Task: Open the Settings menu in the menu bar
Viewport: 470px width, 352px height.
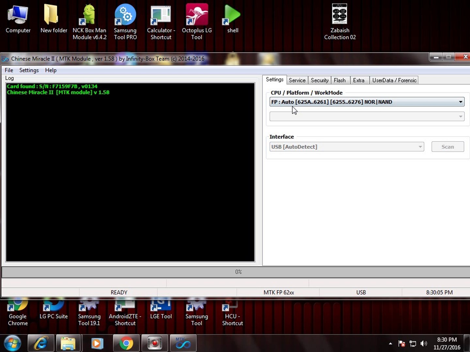Action: click(29, 70)
